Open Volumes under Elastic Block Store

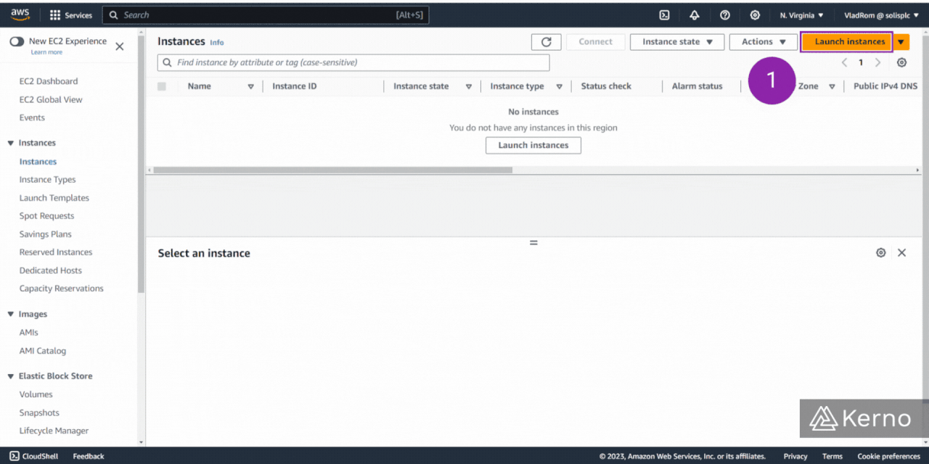click(x=36, y=394)
